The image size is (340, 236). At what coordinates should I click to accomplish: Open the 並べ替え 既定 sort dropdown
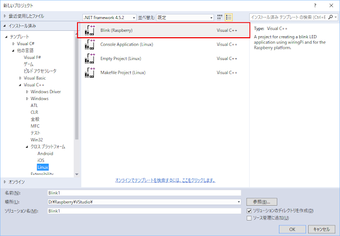185,18
